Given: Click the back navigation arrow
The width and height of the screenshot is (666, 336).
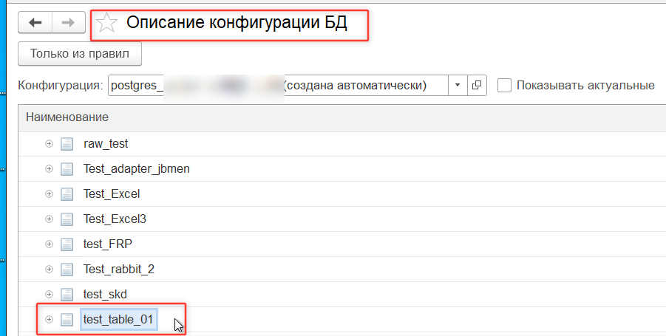Looking at the screenshot, I should click(x=35, y=23).
